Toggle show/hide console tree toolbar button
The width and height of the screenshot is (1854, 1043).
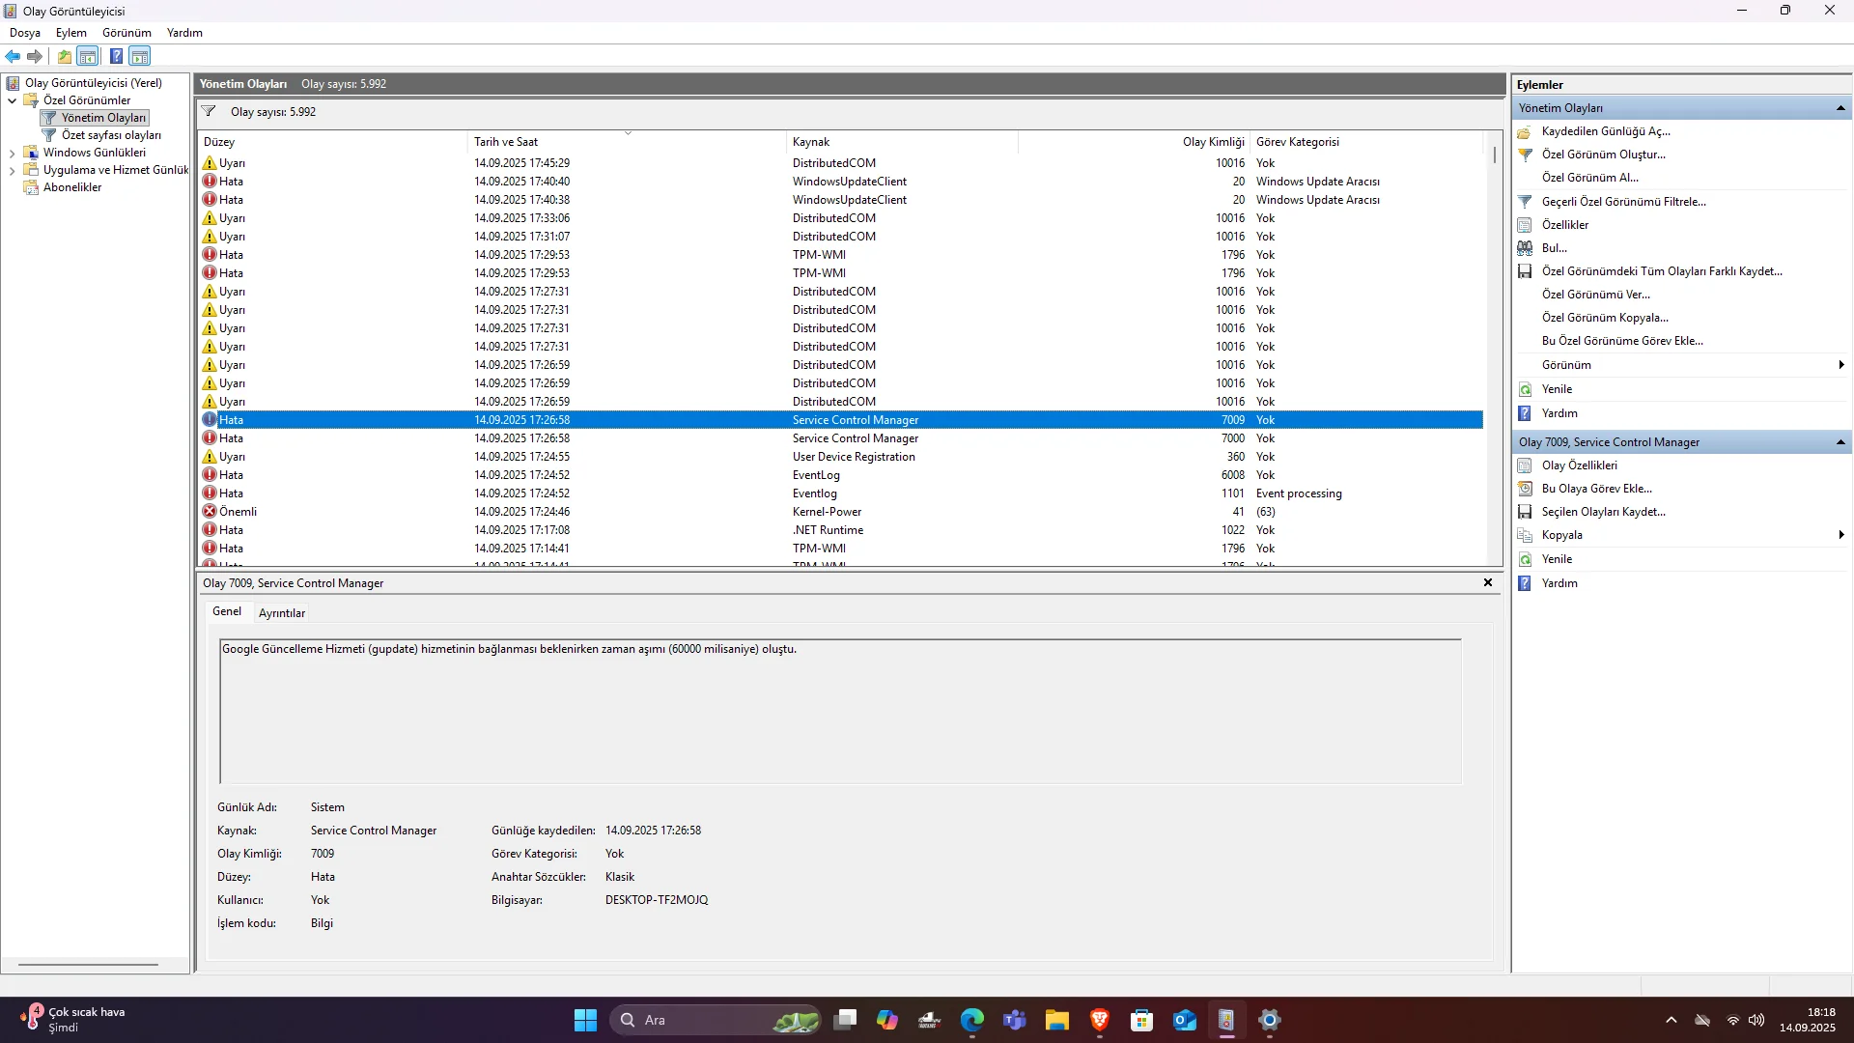(x=88, y=56)
